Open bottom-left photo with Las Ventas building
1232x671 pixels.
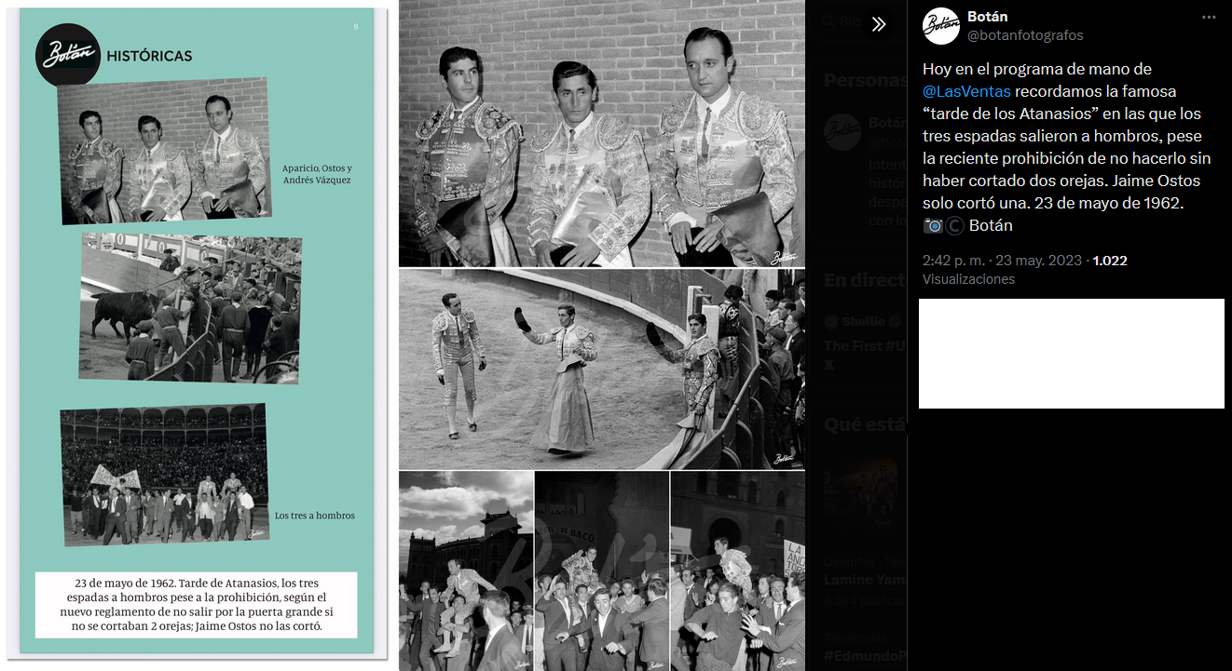coord(466,570)
